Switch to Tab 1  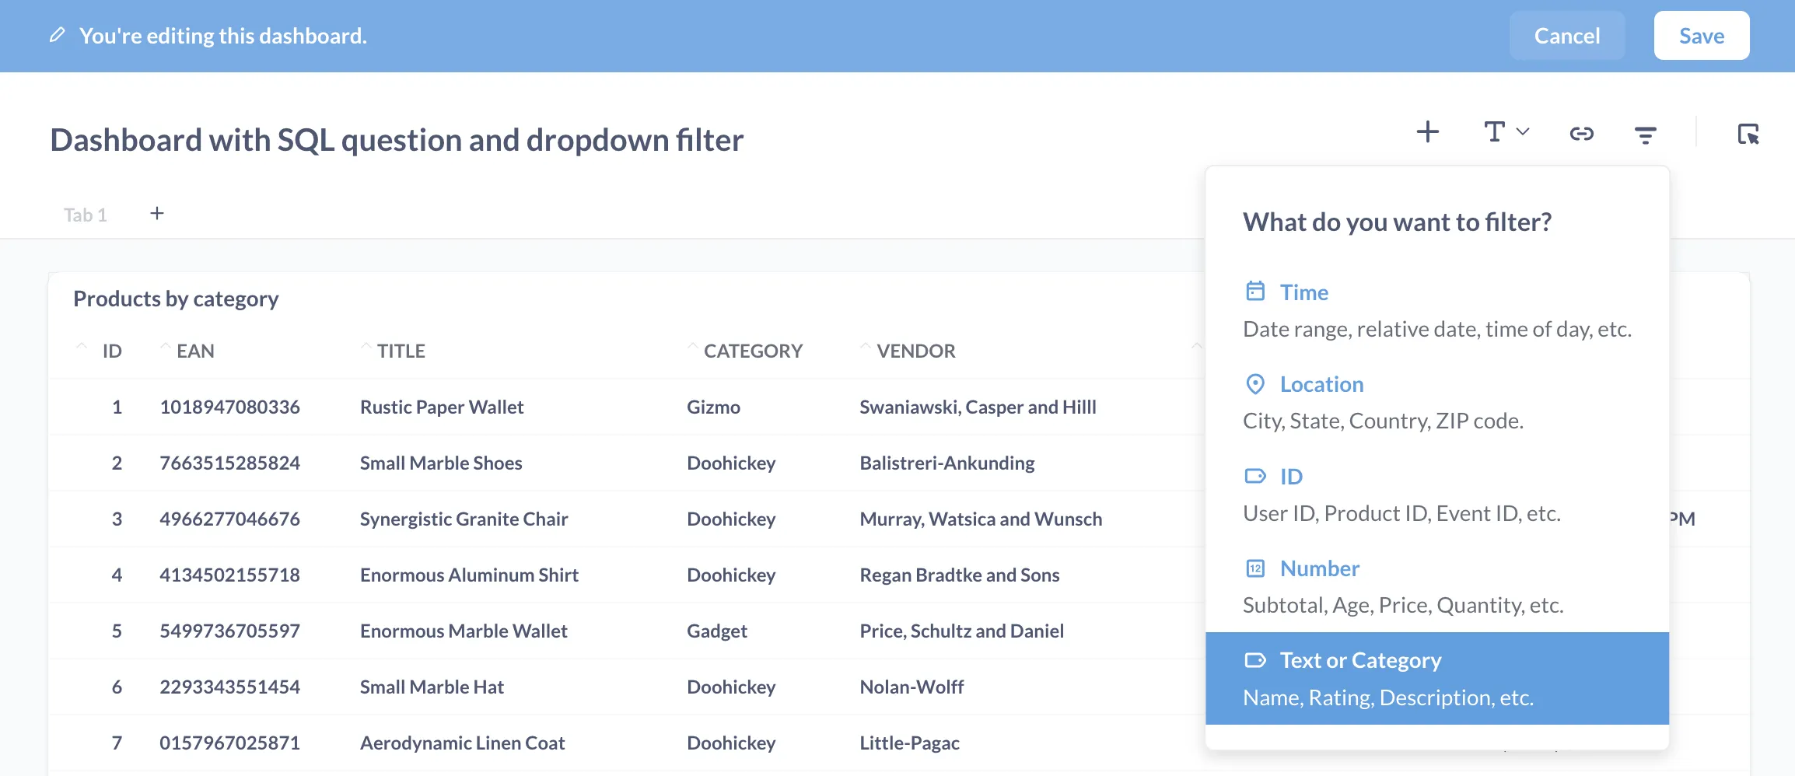coord(86,215)
